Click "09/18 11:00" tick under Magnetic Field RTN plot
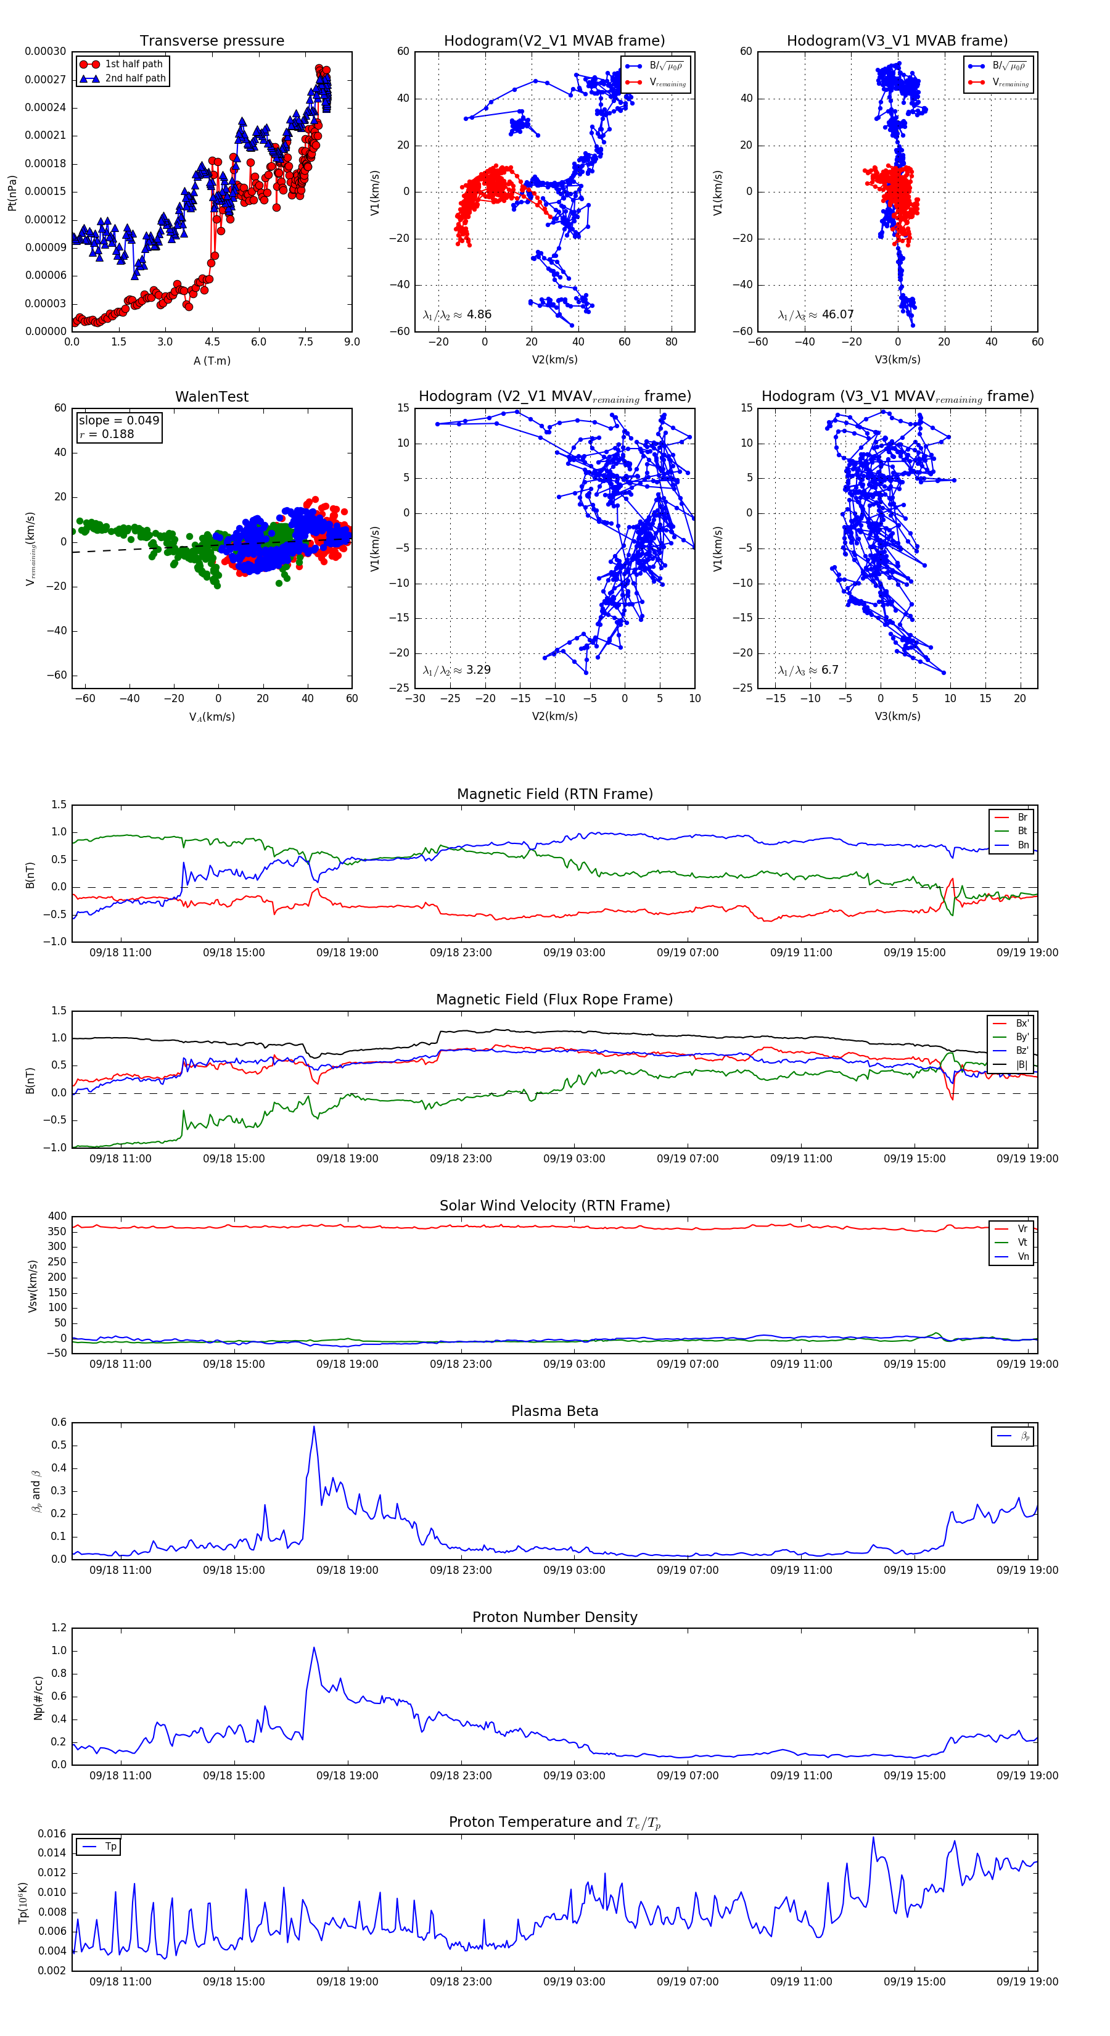The image size is (1110, 2036). (x=120, y=953)
